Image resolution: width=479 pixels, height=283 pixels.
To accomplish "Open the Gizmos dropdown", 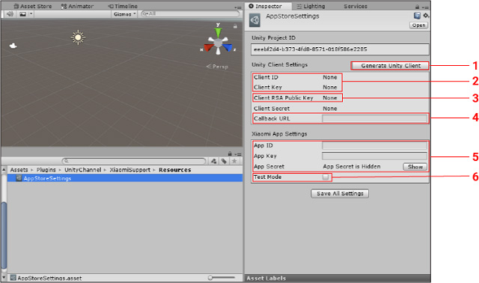I will pyautogui.click(x=124, y=14).
